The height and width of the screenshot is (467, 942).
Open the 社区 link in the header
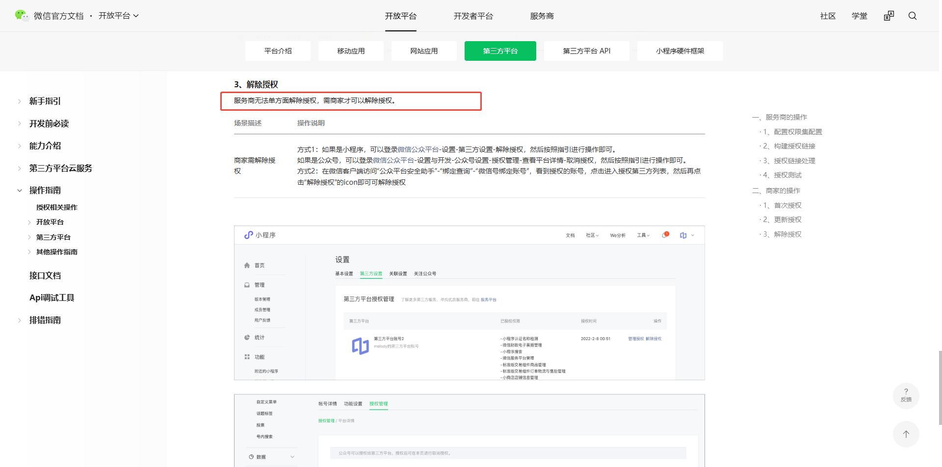tap(828, 16)
